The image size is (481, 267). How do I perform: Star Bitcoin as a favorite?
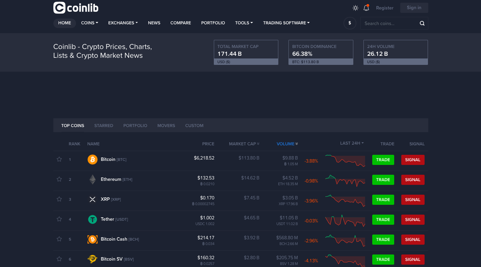[59, 159]
